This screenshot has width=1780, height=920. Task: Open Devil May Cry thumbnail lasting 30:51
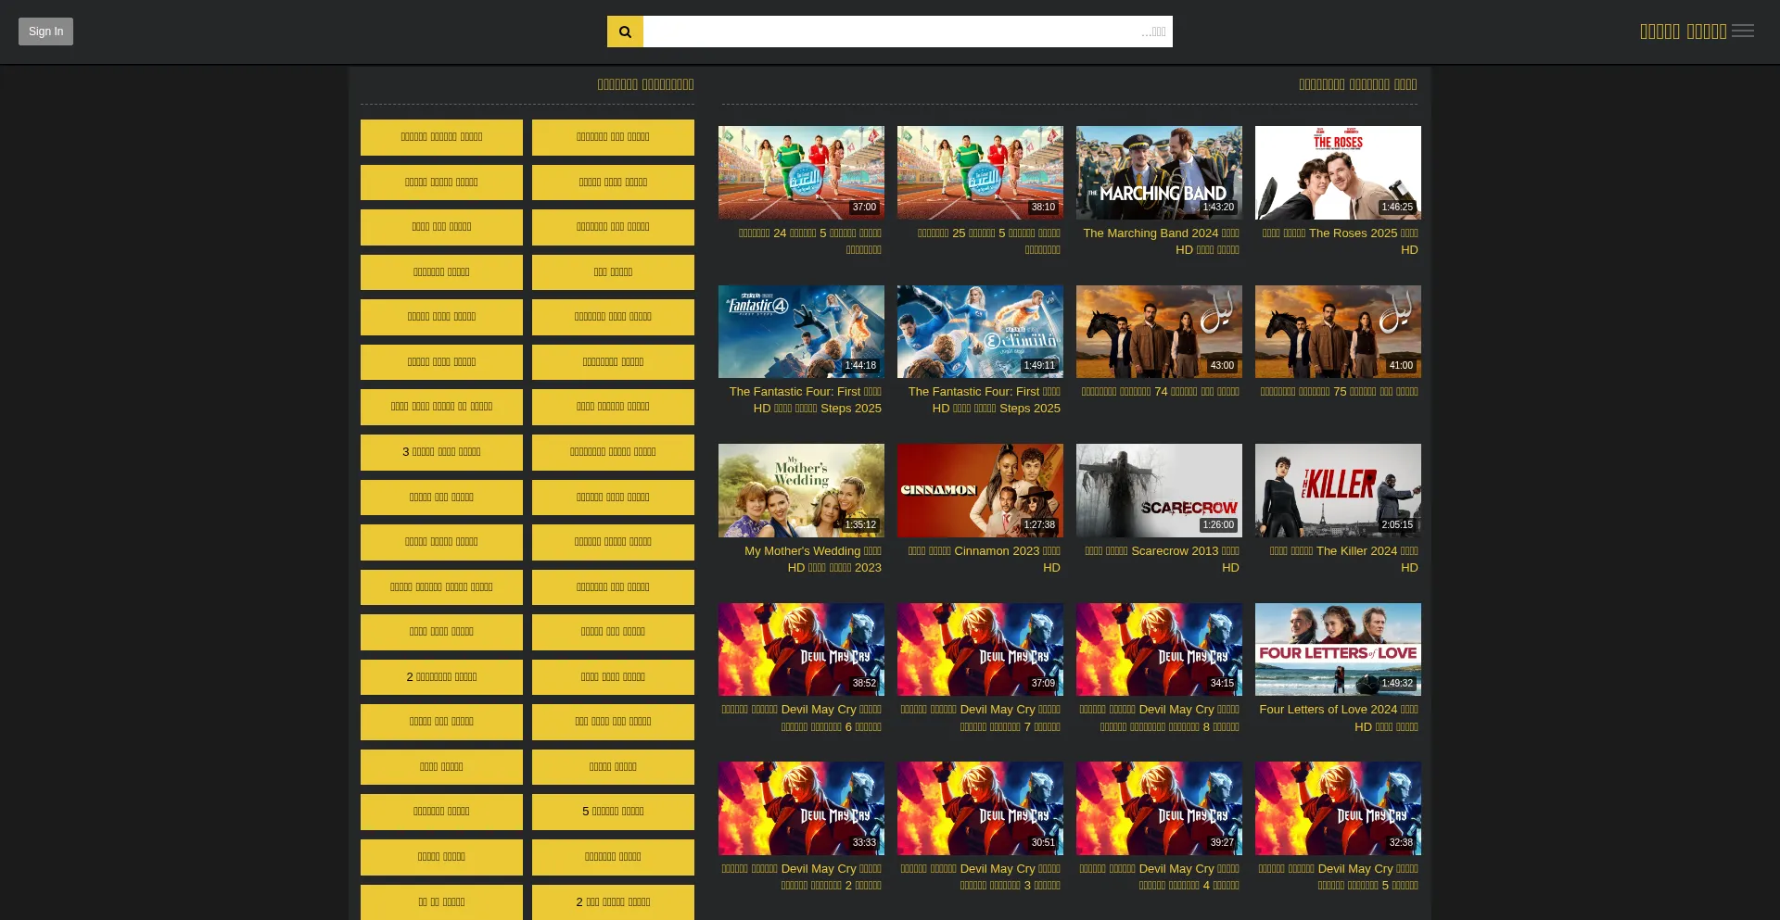point(980,808)
